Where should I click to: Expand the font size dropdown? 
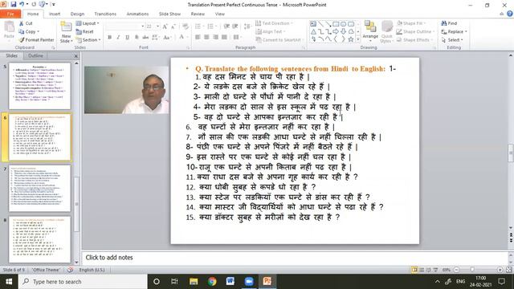pyautogui.click(x=157, y=26)
